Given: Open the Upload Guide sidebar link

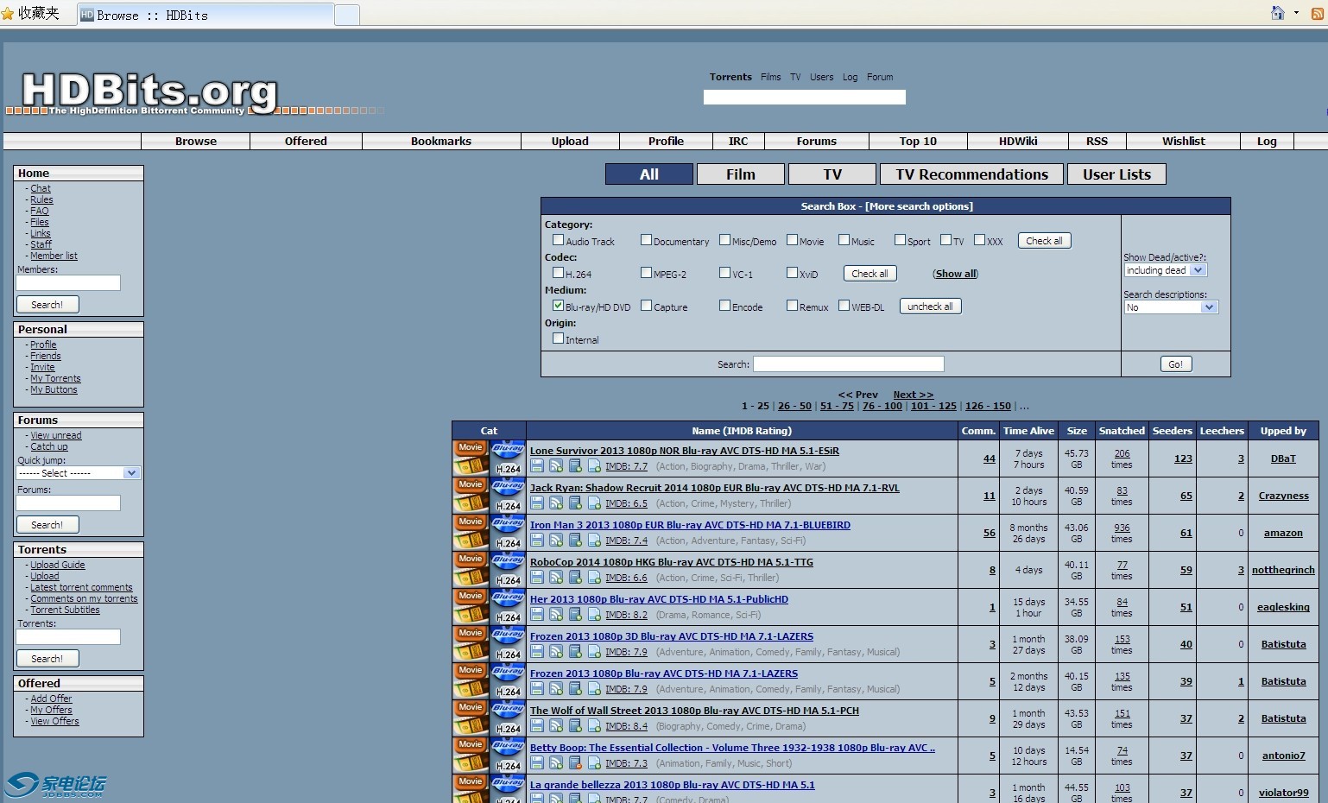Looking at the screenshot, I should (58, 565).
